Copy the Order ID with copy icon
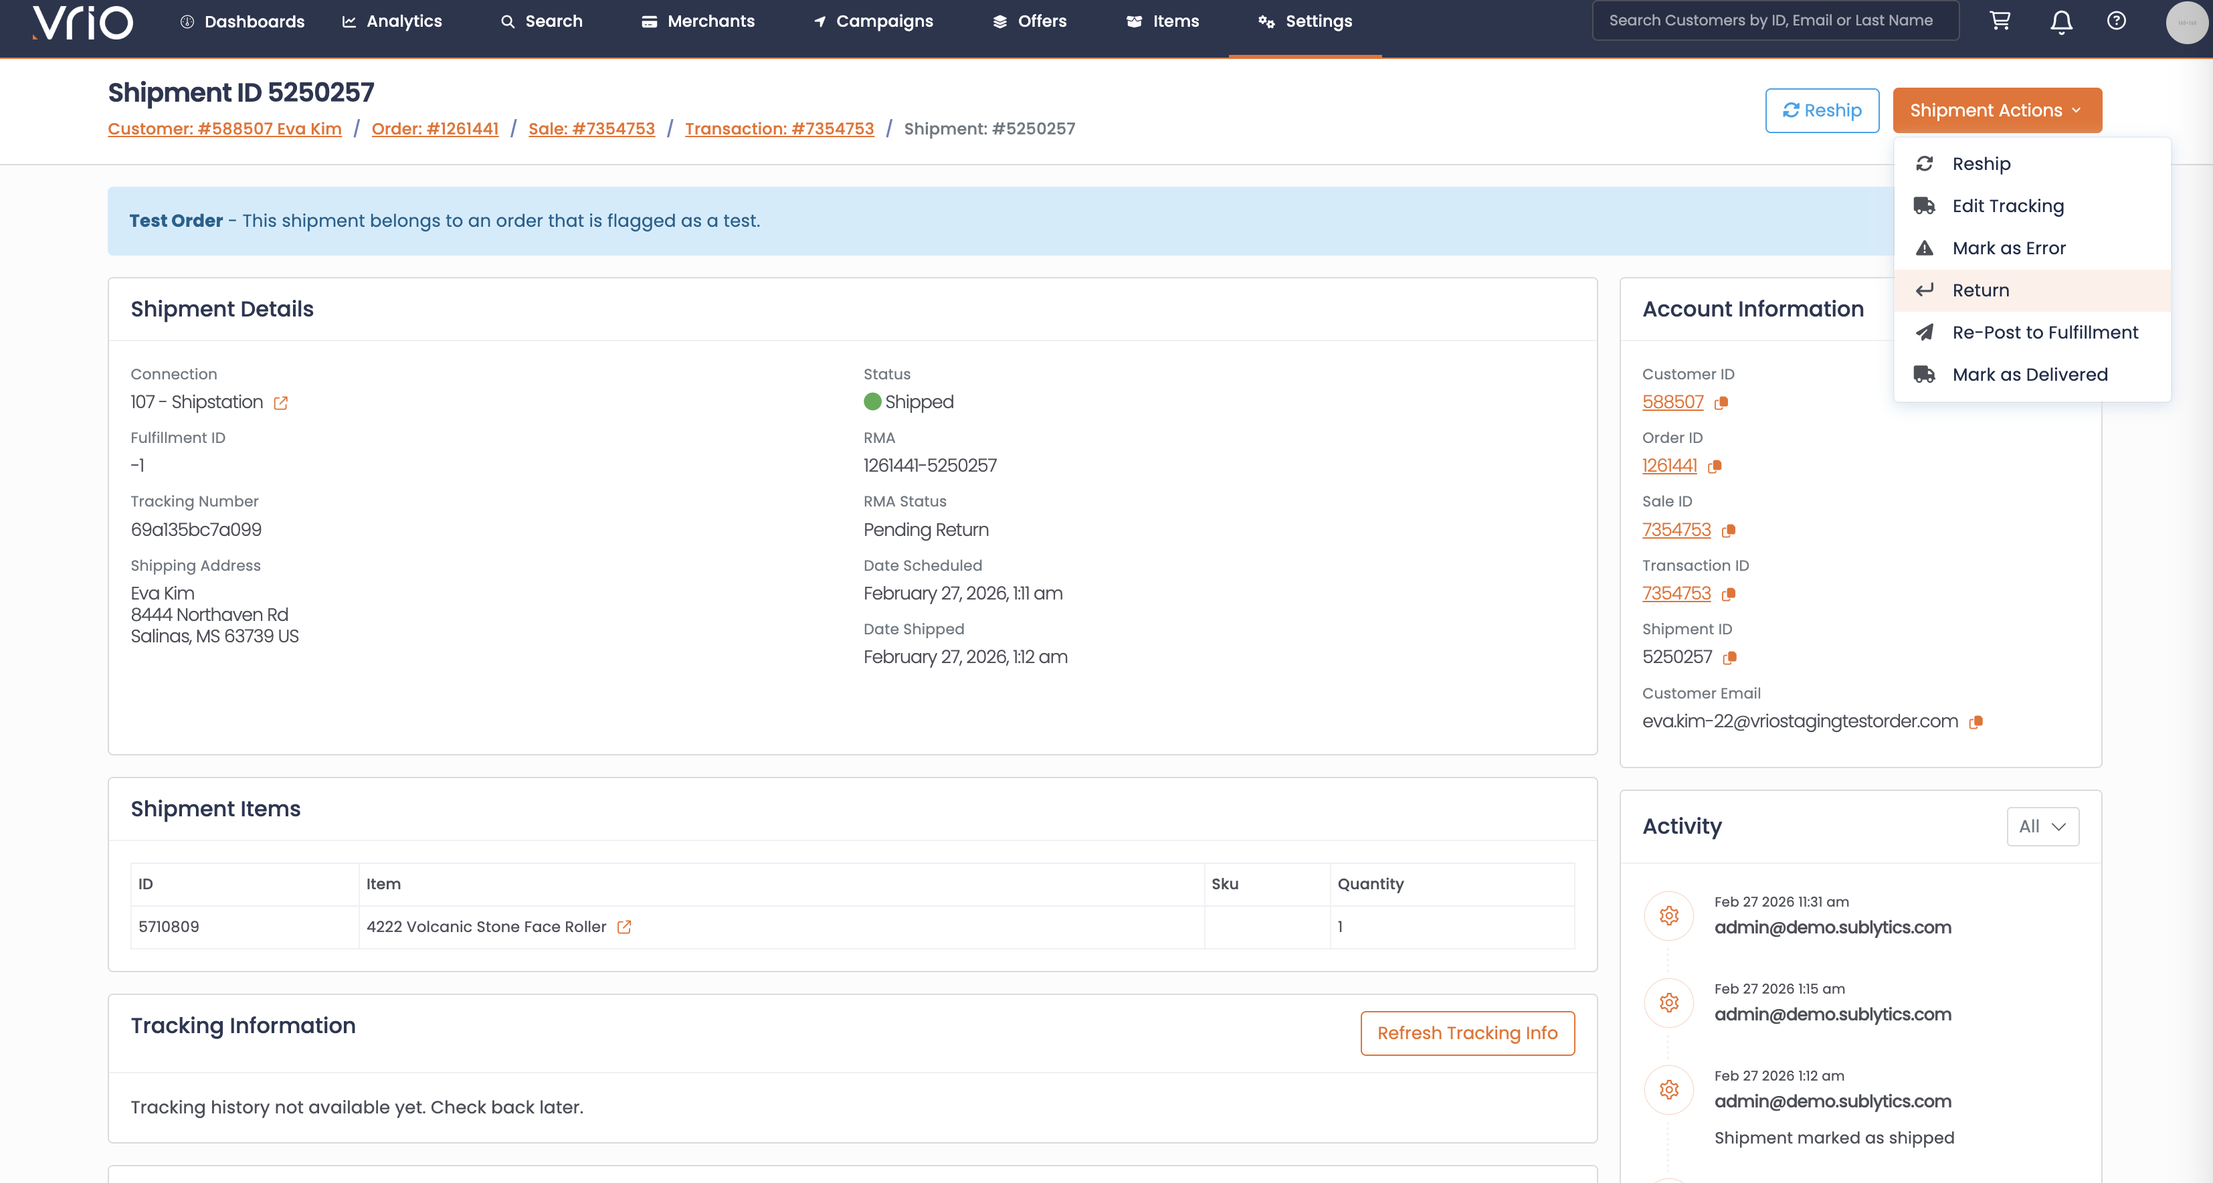Screen dimensions: 2213x1183 pyautogui.click(x=1715, y=466)
